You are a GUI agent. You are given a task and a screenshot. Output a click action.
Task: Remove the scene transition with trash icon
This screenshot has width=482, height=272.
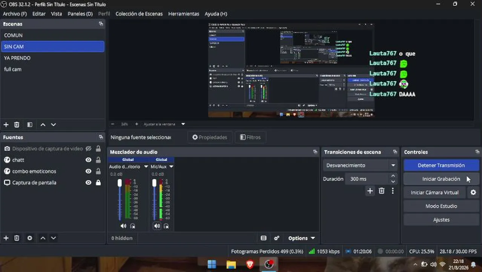(x=382, y=191)
